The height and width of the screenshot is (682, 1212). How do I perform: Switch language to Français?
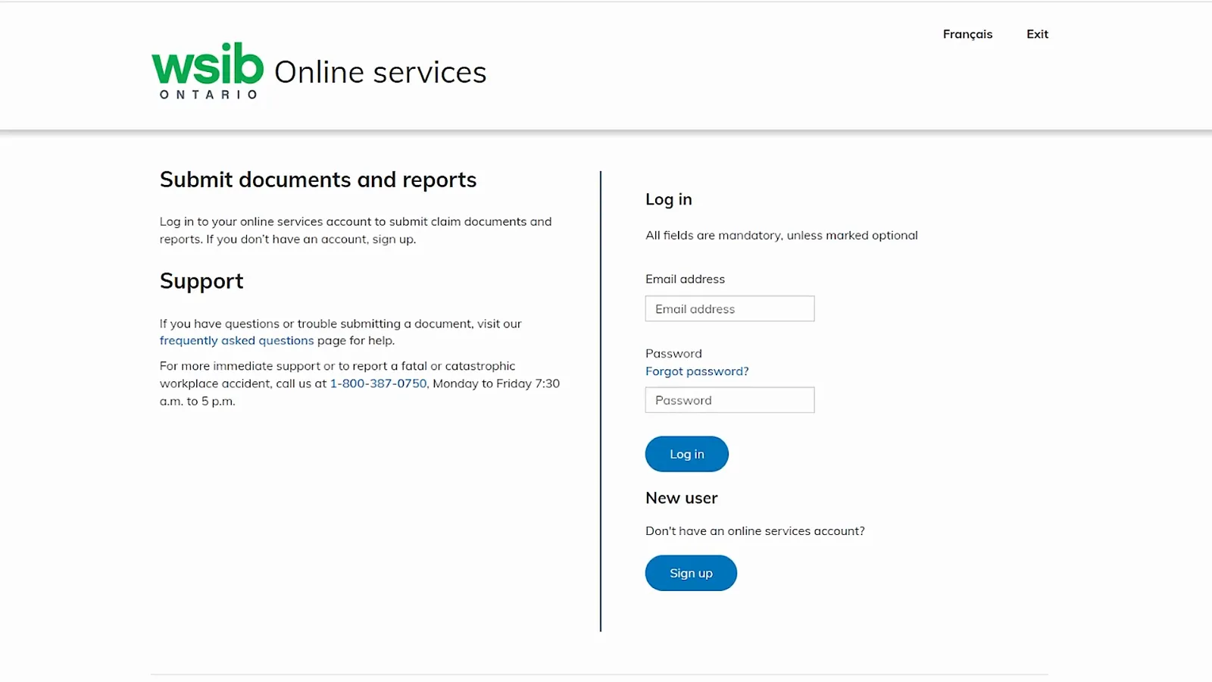pos(967,34)
